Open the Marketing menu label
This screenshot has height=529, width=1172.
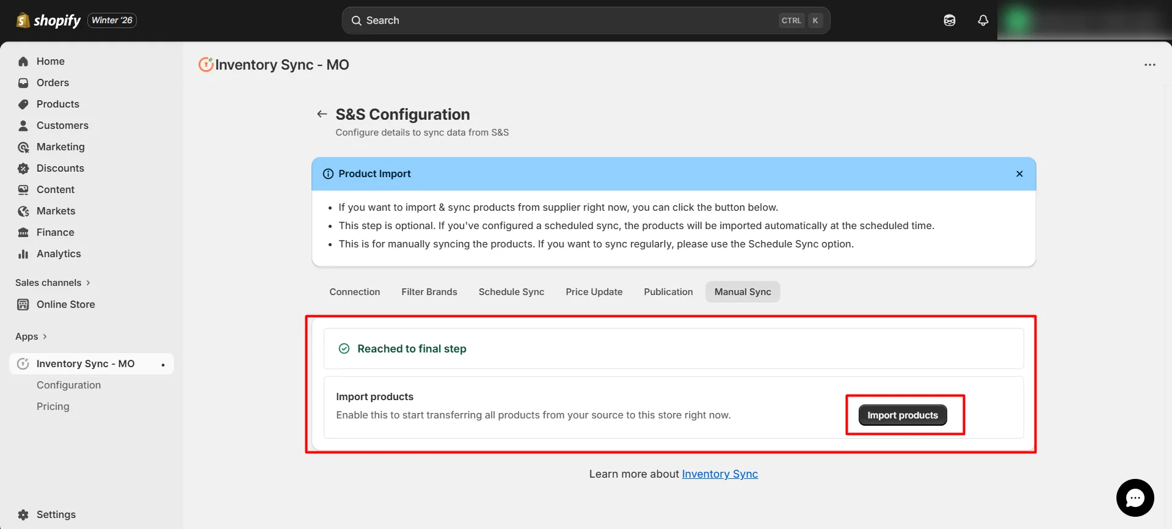click(x=60, y=147)
